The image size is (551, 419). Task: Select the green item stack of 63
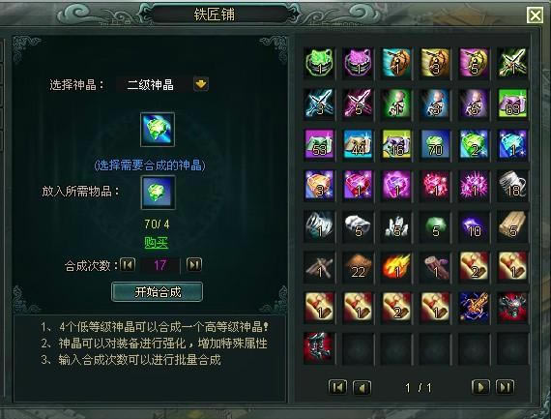pos(512,104)
